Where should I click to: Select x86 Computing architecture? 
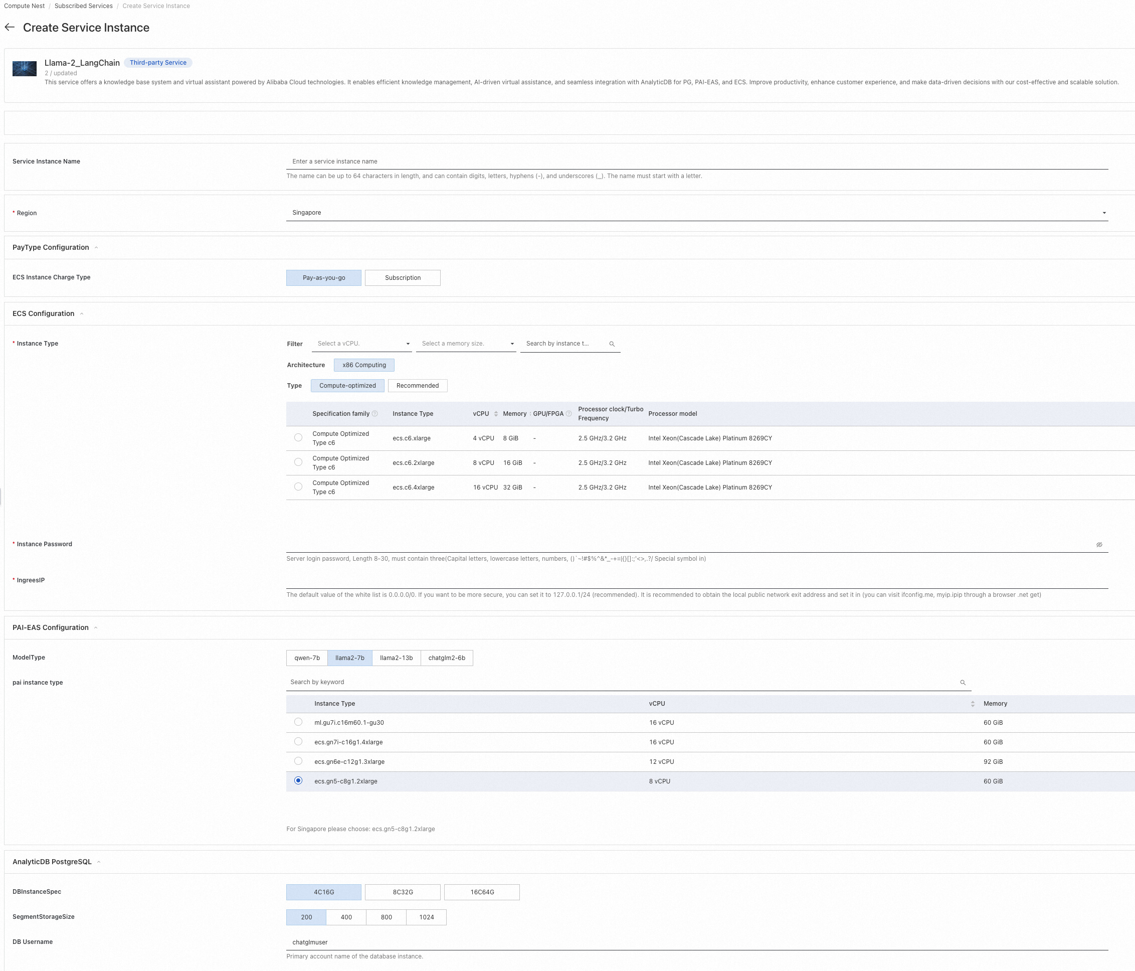(364, 365)
